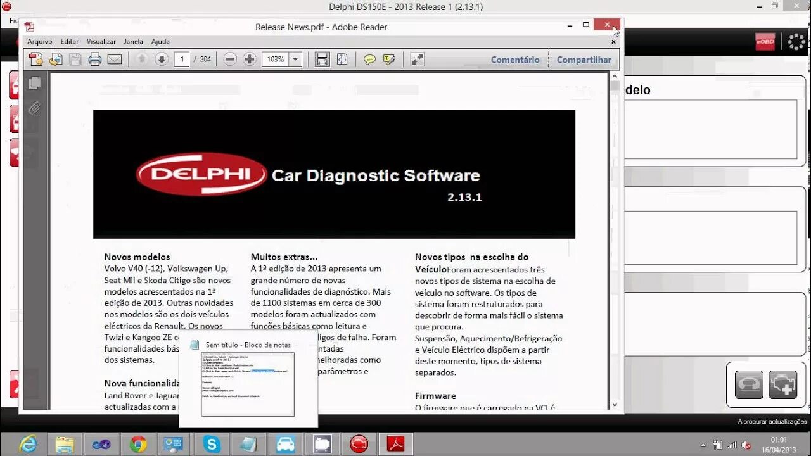Click the blue car app in the taskbar
Viewport: 811px width, 456px height.
coord(285,445)
